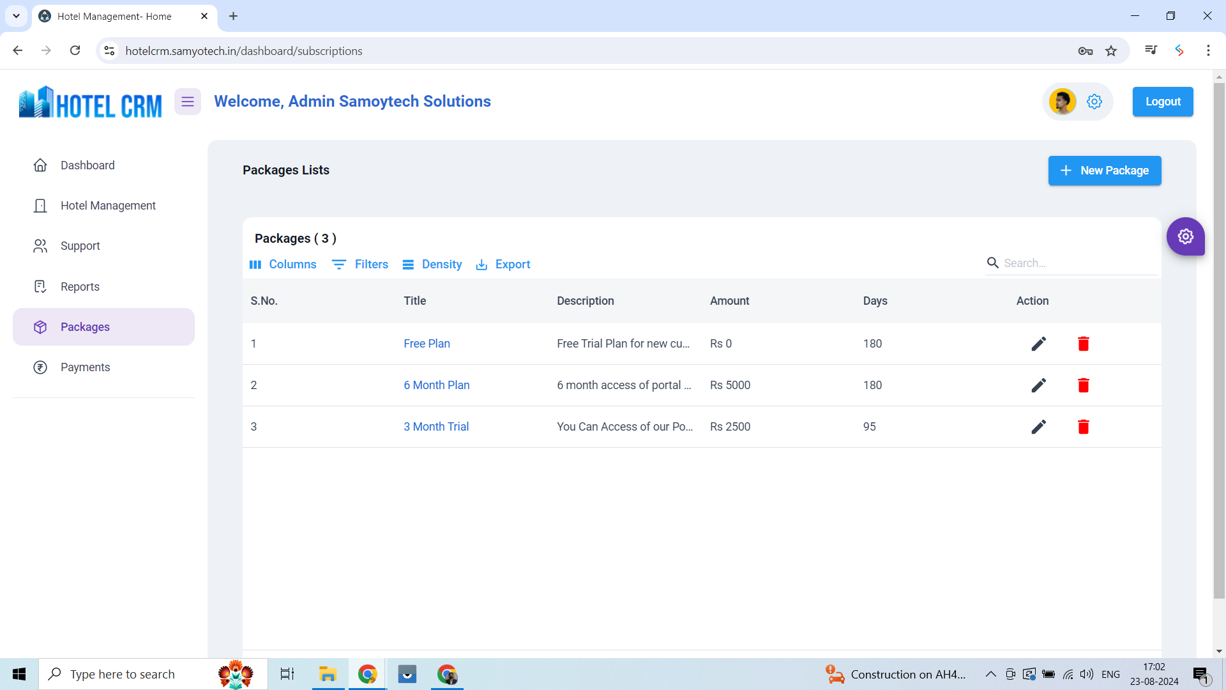1226x690 pixels.
Task: Open the 6 Month Plan link
Action: click(x=436, y=385)
